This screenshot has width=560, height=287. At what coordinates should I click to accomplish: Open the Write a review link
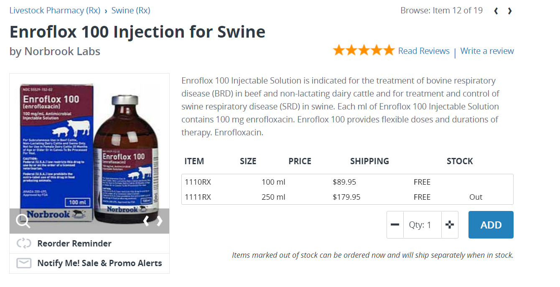[487, 51]
